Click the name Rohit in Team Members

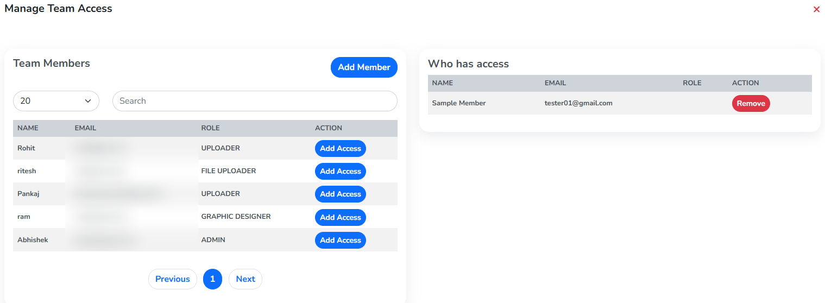[x=26, y=148]
